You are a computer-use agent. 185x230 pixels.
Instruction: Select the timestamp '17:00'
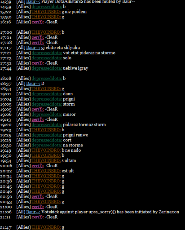click(x=6, y=32)
